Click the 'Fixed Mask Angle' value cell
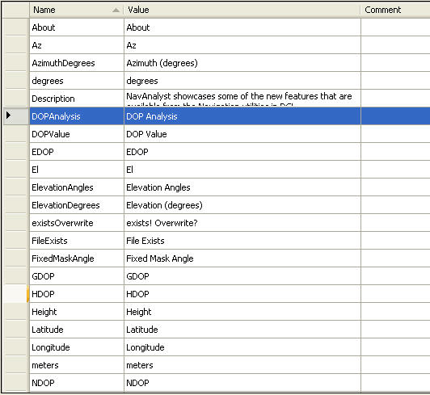 (242, 258)
